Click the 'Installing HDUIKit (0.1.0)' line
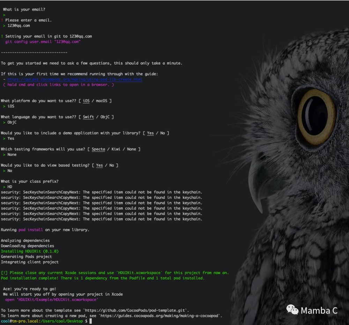Image resolution: width=349 pixels, height=325 pixels. click(x=30, y=251)
